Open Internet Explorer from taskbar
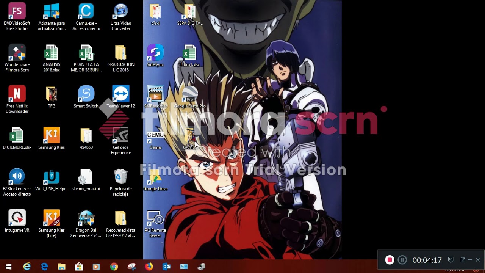The image size is (485, 273). tap(27, 267)
